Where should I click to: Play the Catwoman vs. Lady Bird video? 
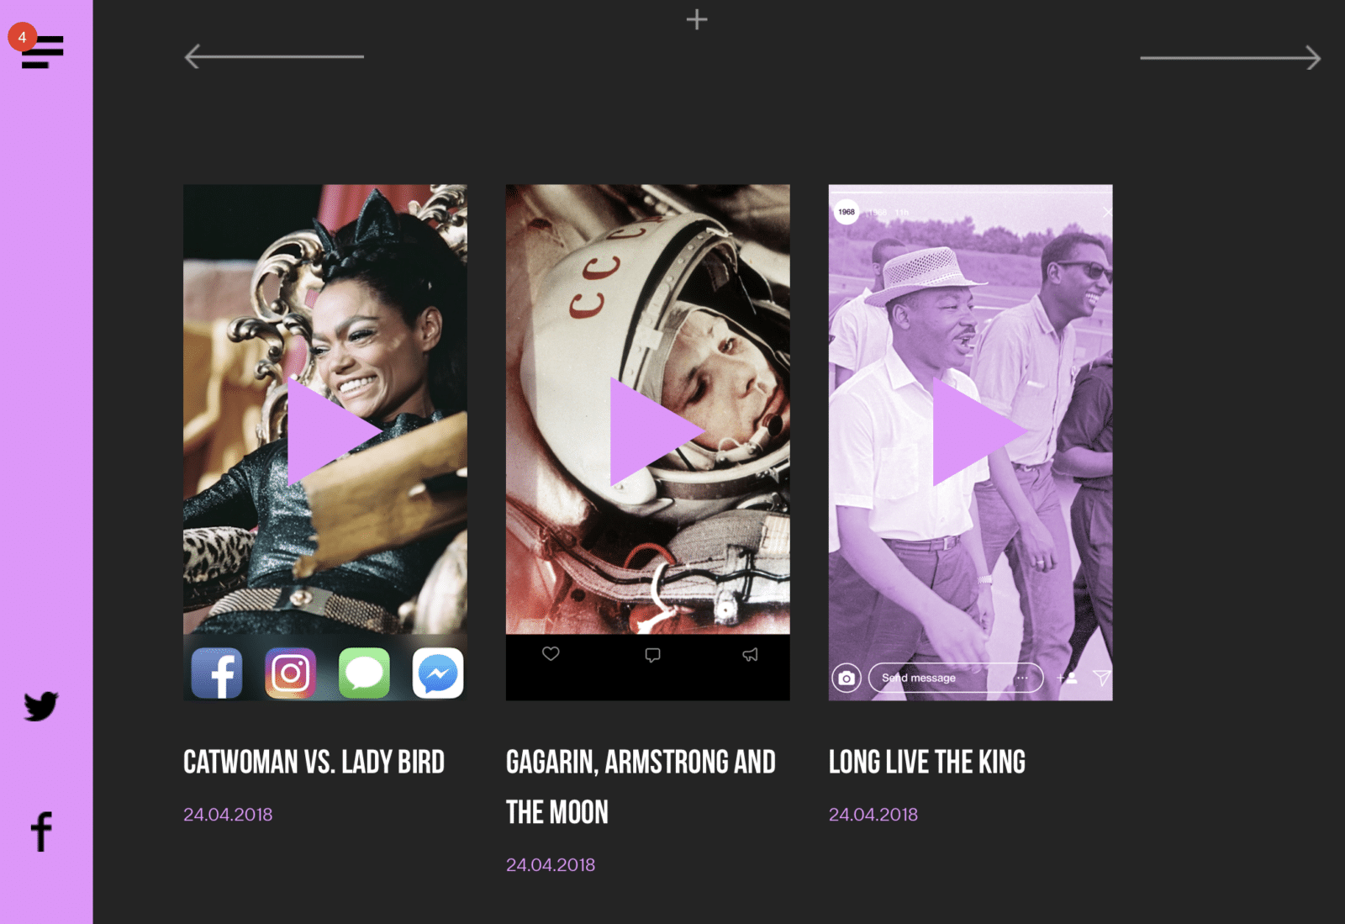pyautogui.click(x=334, y=430)
